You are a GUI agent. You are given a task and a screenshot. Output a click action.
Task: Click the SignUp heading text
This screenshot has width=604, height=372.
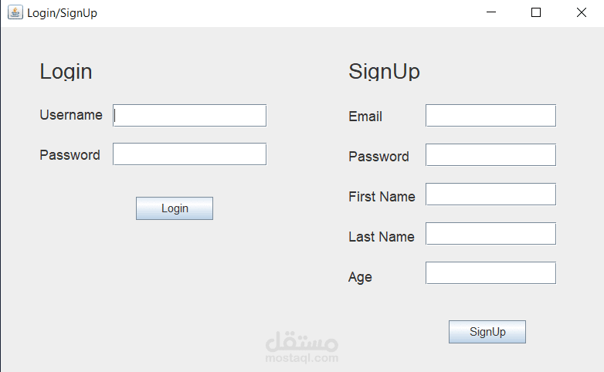click(x=384, y=72)
